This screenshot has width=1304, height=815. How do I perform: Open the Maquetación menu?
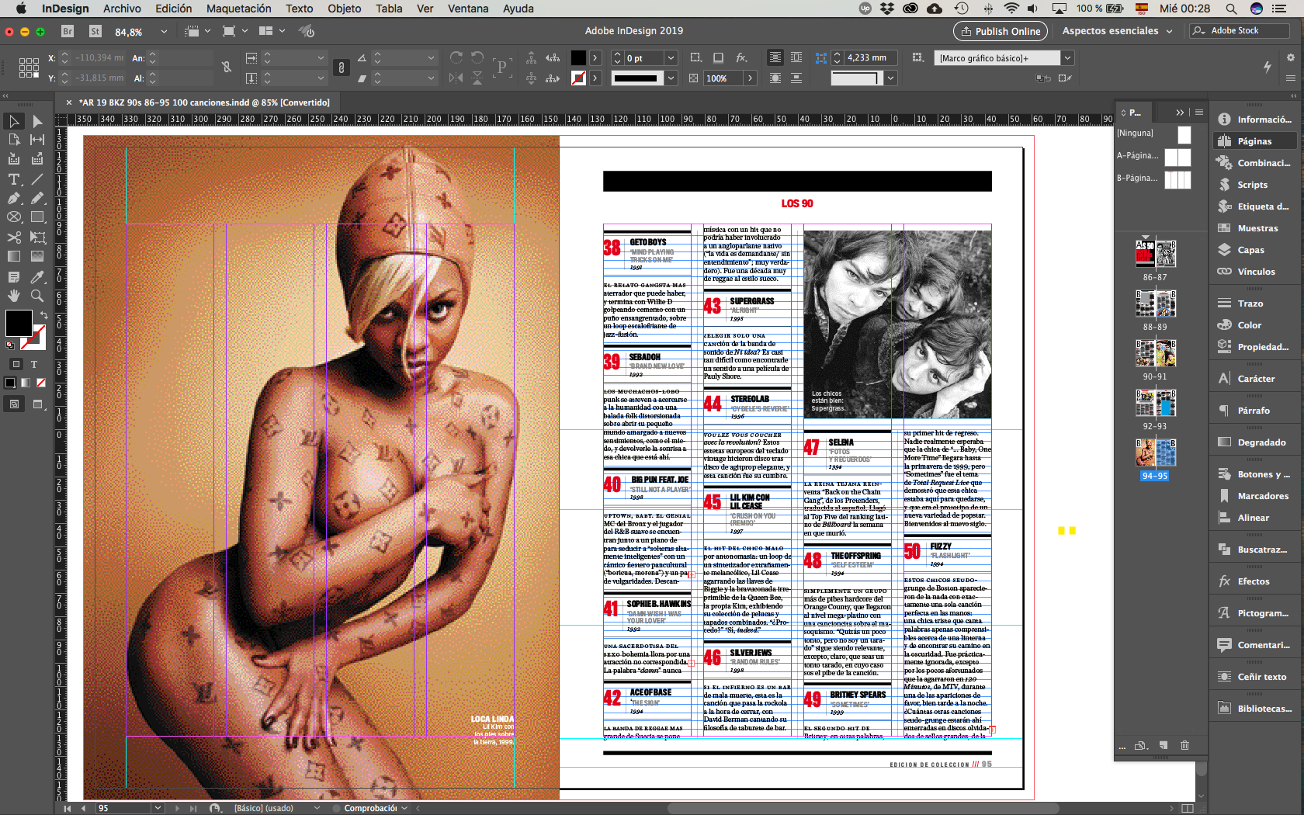[238, 9]
